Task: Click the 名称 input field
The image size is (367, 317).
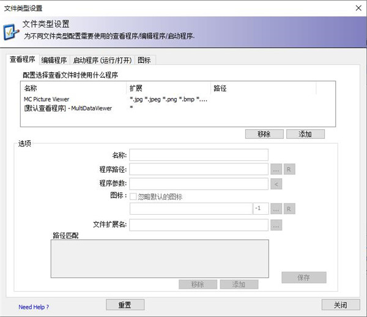Action: pyautogui.click(x=198, y=155)
